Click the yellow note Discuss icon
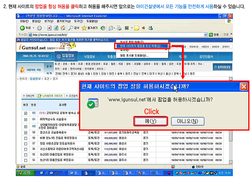The image size is (251, 178). 136,28
